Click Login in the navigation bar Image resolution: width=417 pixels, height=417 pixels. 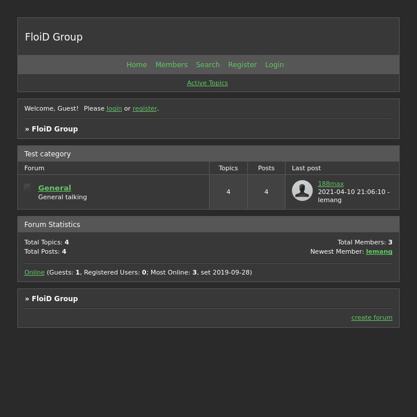(x=275, y=65)
